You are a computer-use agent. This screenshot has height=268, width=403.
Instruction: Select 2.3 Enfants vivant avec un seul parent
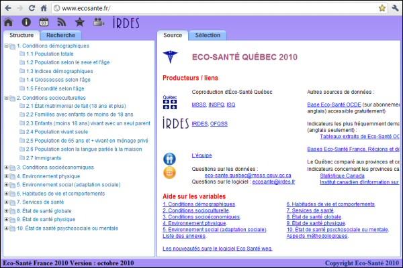coord(88,123)
